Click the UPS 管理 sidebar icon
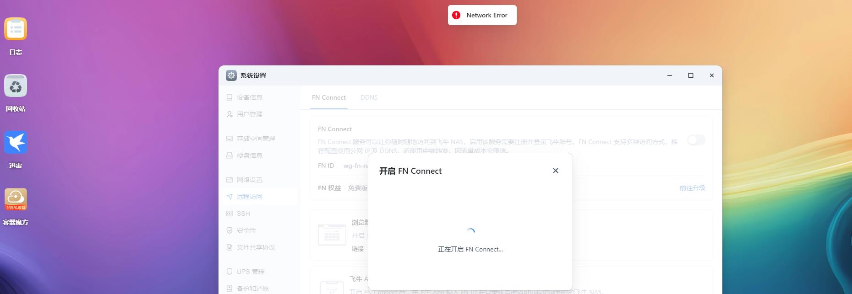 [x=229, y=272]
